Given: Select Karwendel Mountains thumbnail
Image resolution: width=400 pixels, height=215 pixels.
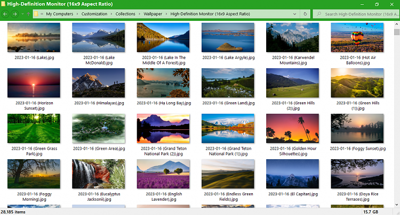Looking at the screenshot, I should 292,37.
